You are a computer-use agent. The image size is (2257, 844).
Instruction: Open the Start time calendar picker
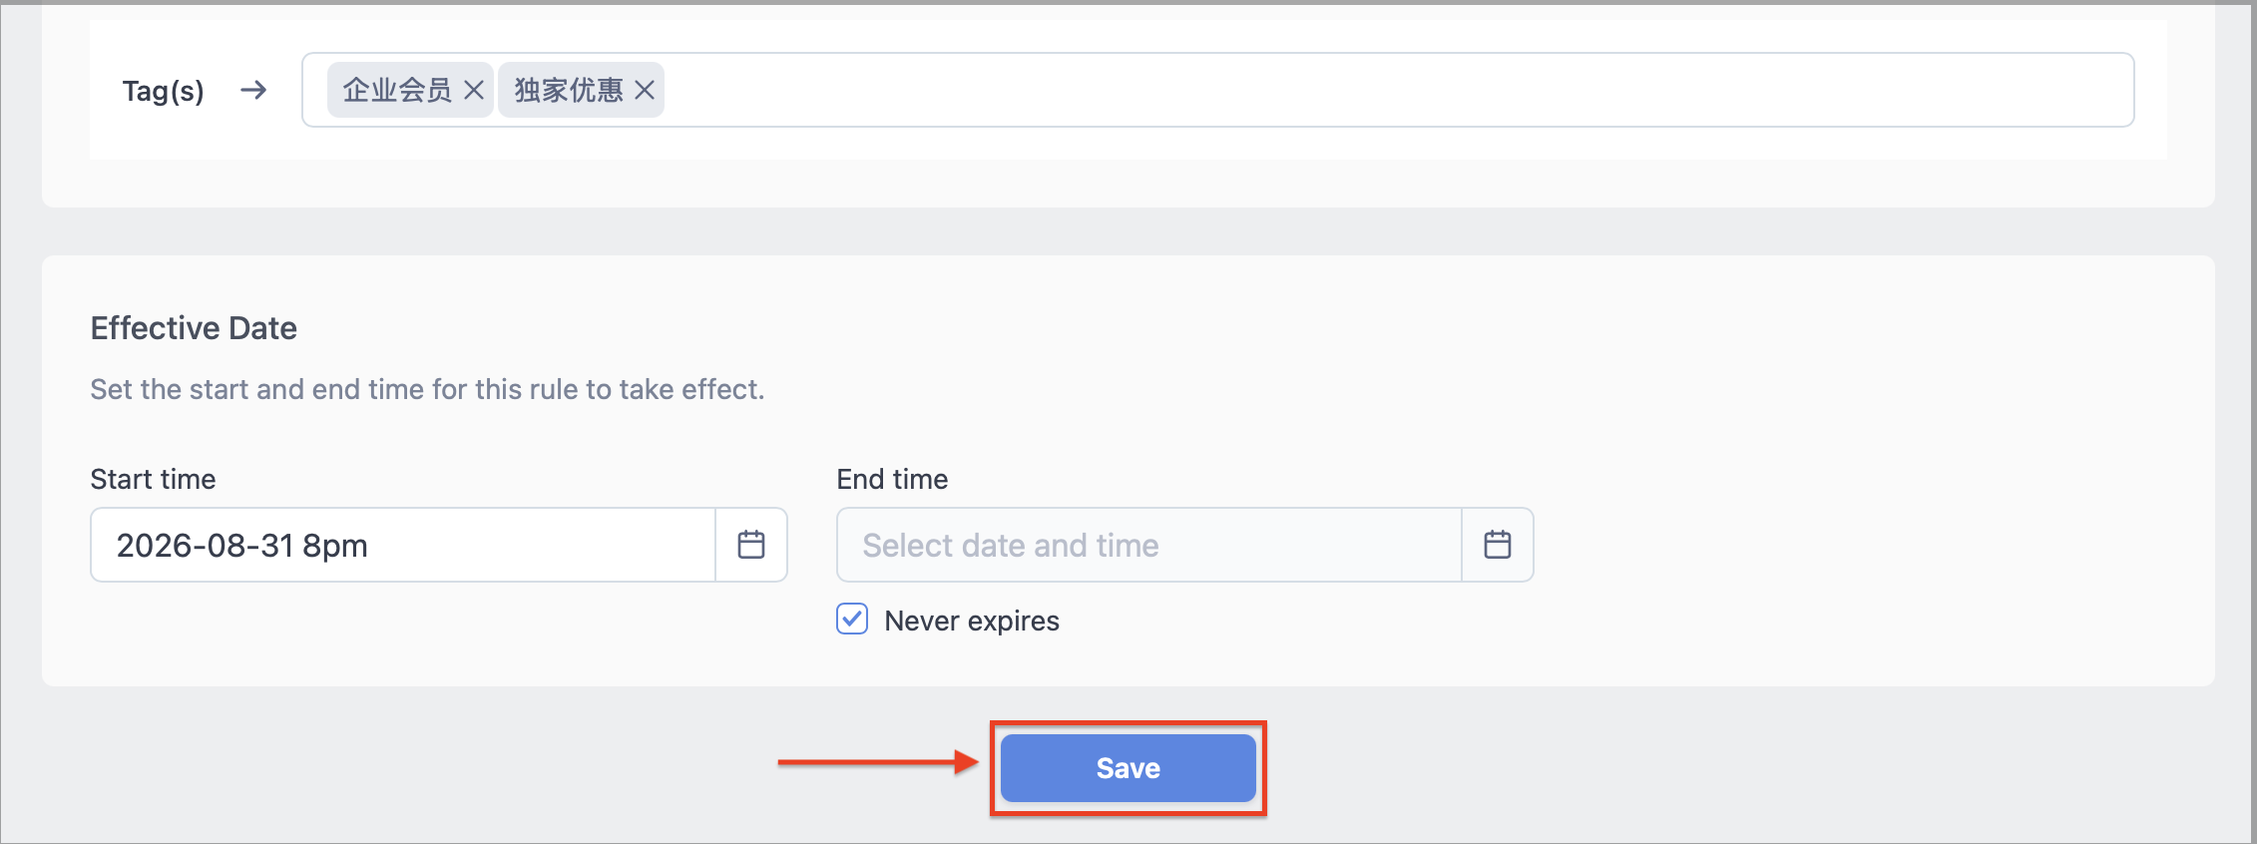tap(751, 545)
